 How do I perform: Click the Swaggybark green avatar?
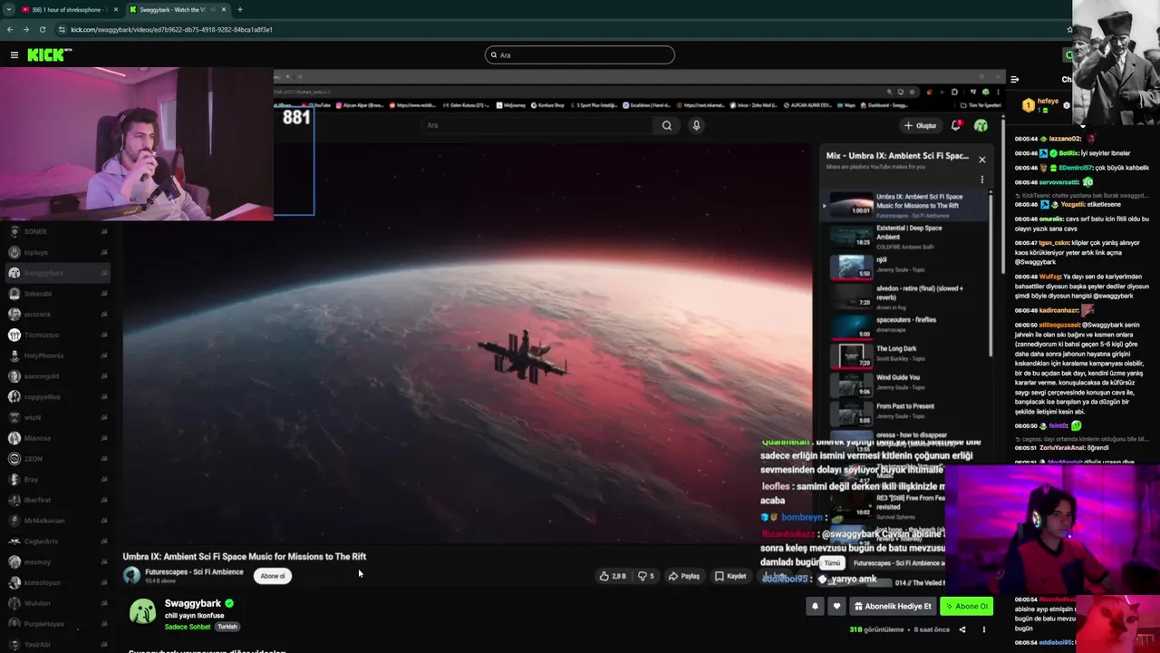[142, 612]
